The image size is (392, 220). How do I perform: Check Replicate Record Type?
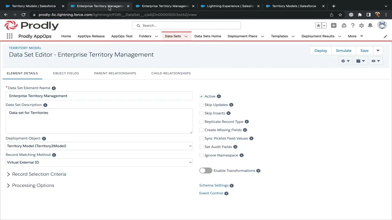pyautogui.click(x=202, y=122)
